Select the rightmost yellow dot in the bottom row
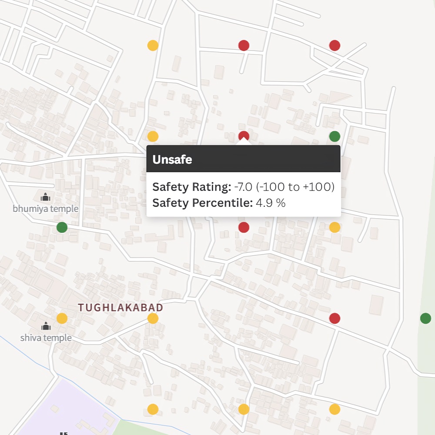 click(335, 409)
